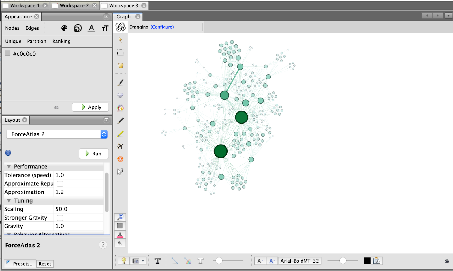
Task: Collapse the Tuning section
Action: (x=9, y=201)
